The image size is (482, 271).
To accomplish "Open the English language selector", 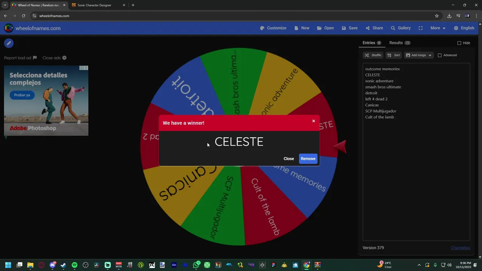I will pos(464,28).
